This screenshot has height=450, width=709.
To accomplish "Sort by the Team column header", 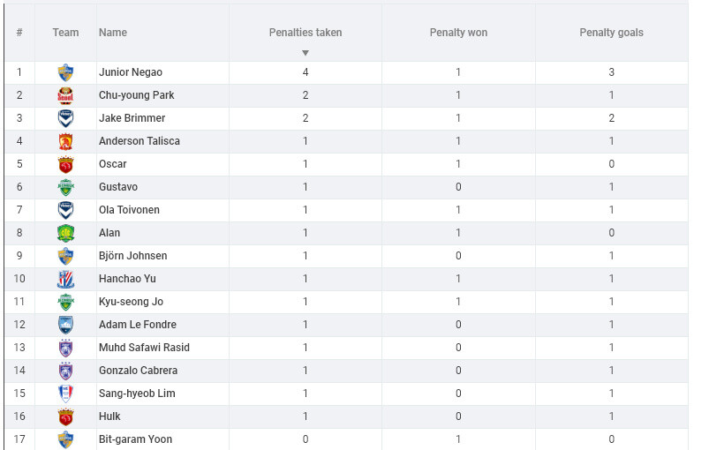I will click(65, 33).
